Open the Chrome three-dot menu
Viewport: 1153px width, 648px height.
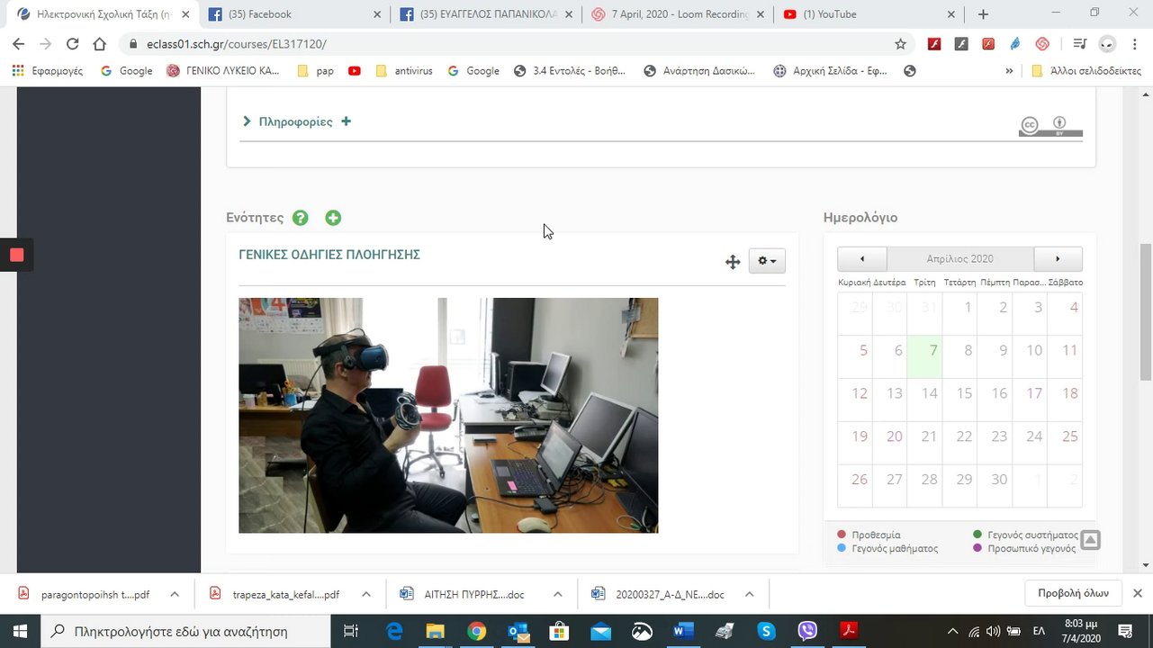1133,44
